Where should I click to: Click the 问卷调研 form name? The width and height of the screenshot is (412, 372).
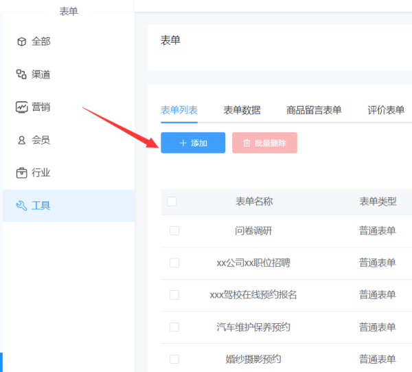pos(253,231)
